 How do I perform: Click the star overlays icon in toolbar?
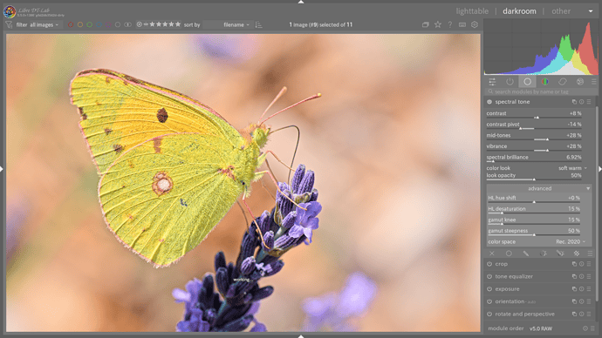pyautogui.click(x=438, y=24)
